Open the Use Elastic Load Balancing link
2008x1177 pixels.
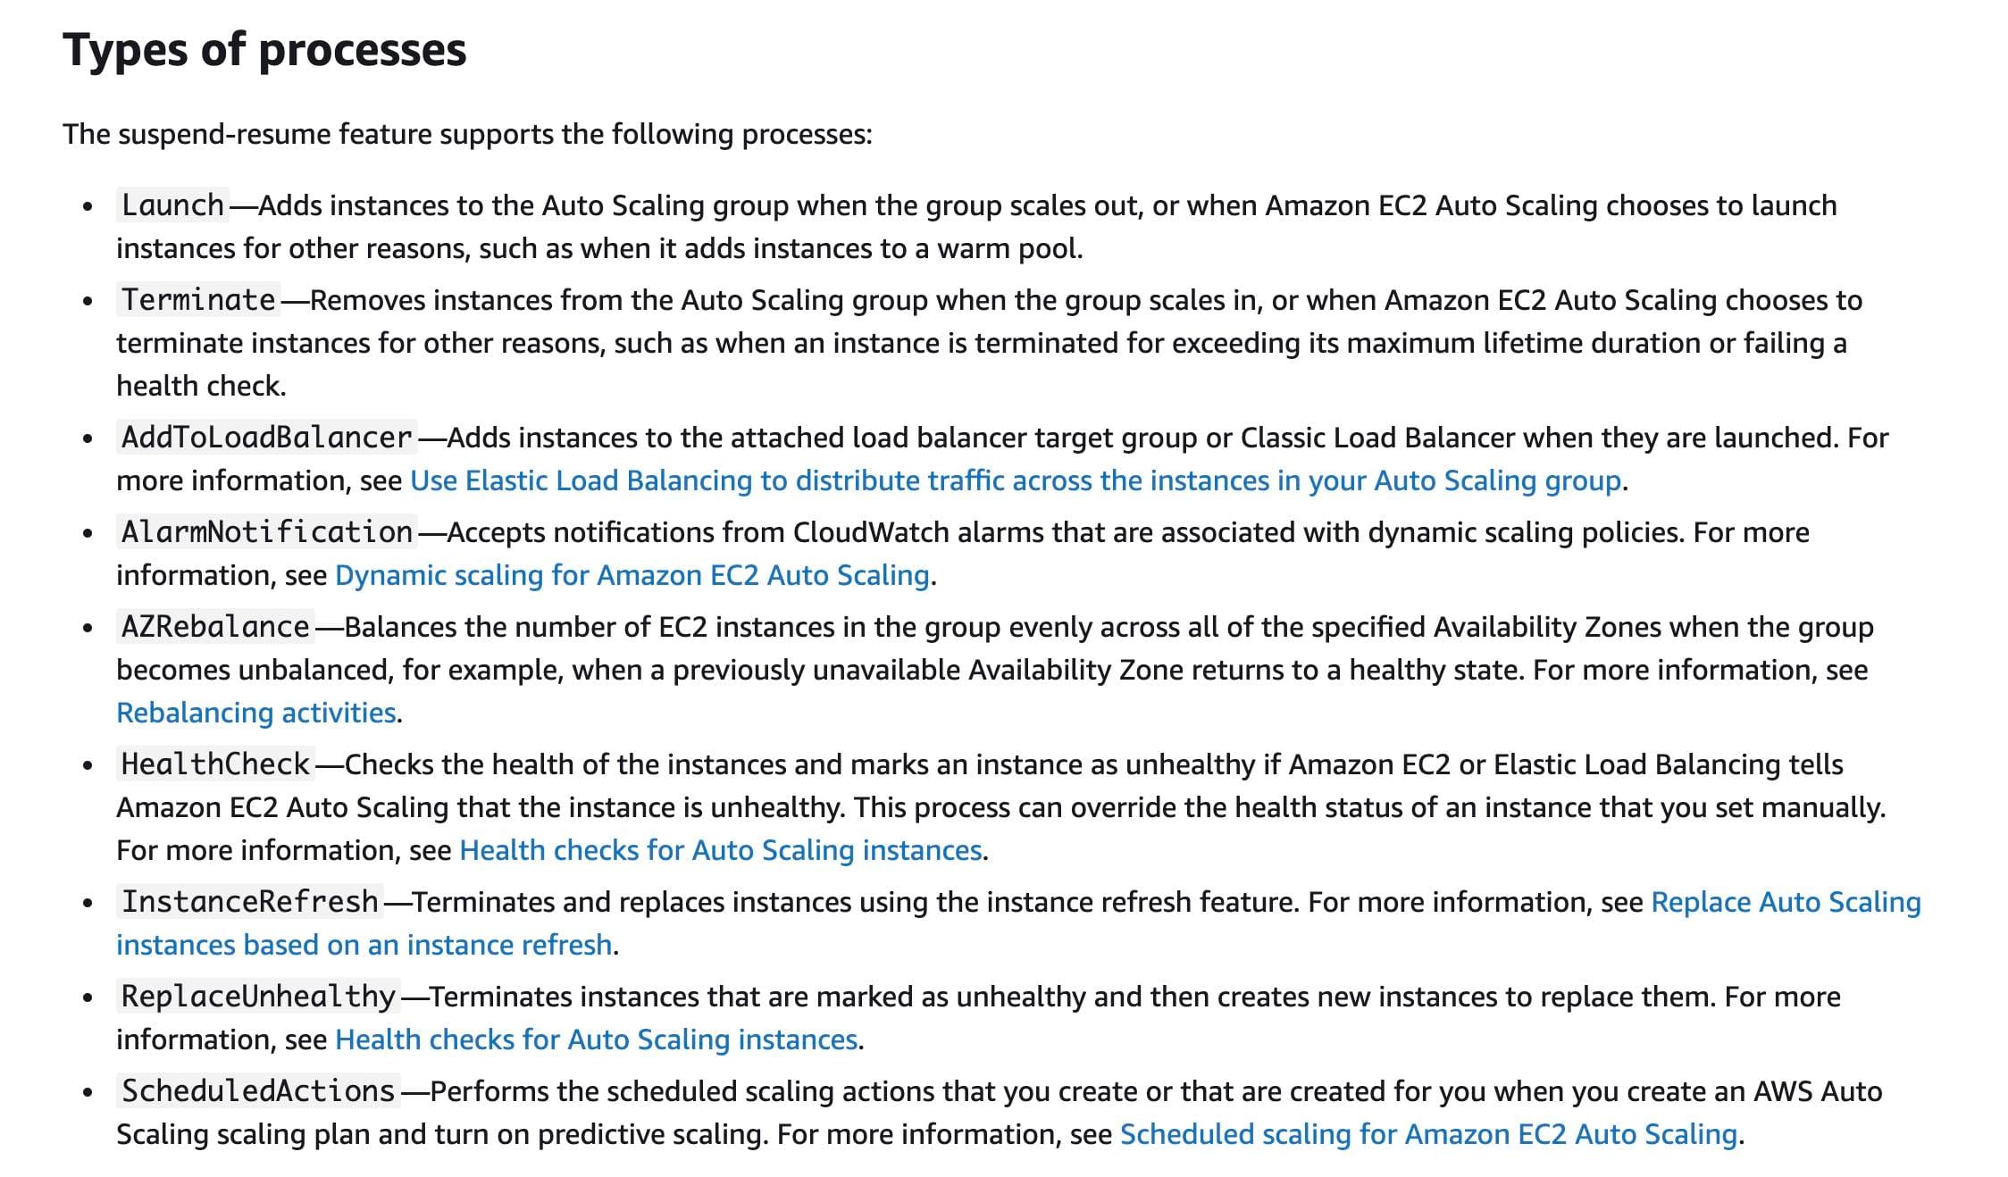(x=1015, y=481)
